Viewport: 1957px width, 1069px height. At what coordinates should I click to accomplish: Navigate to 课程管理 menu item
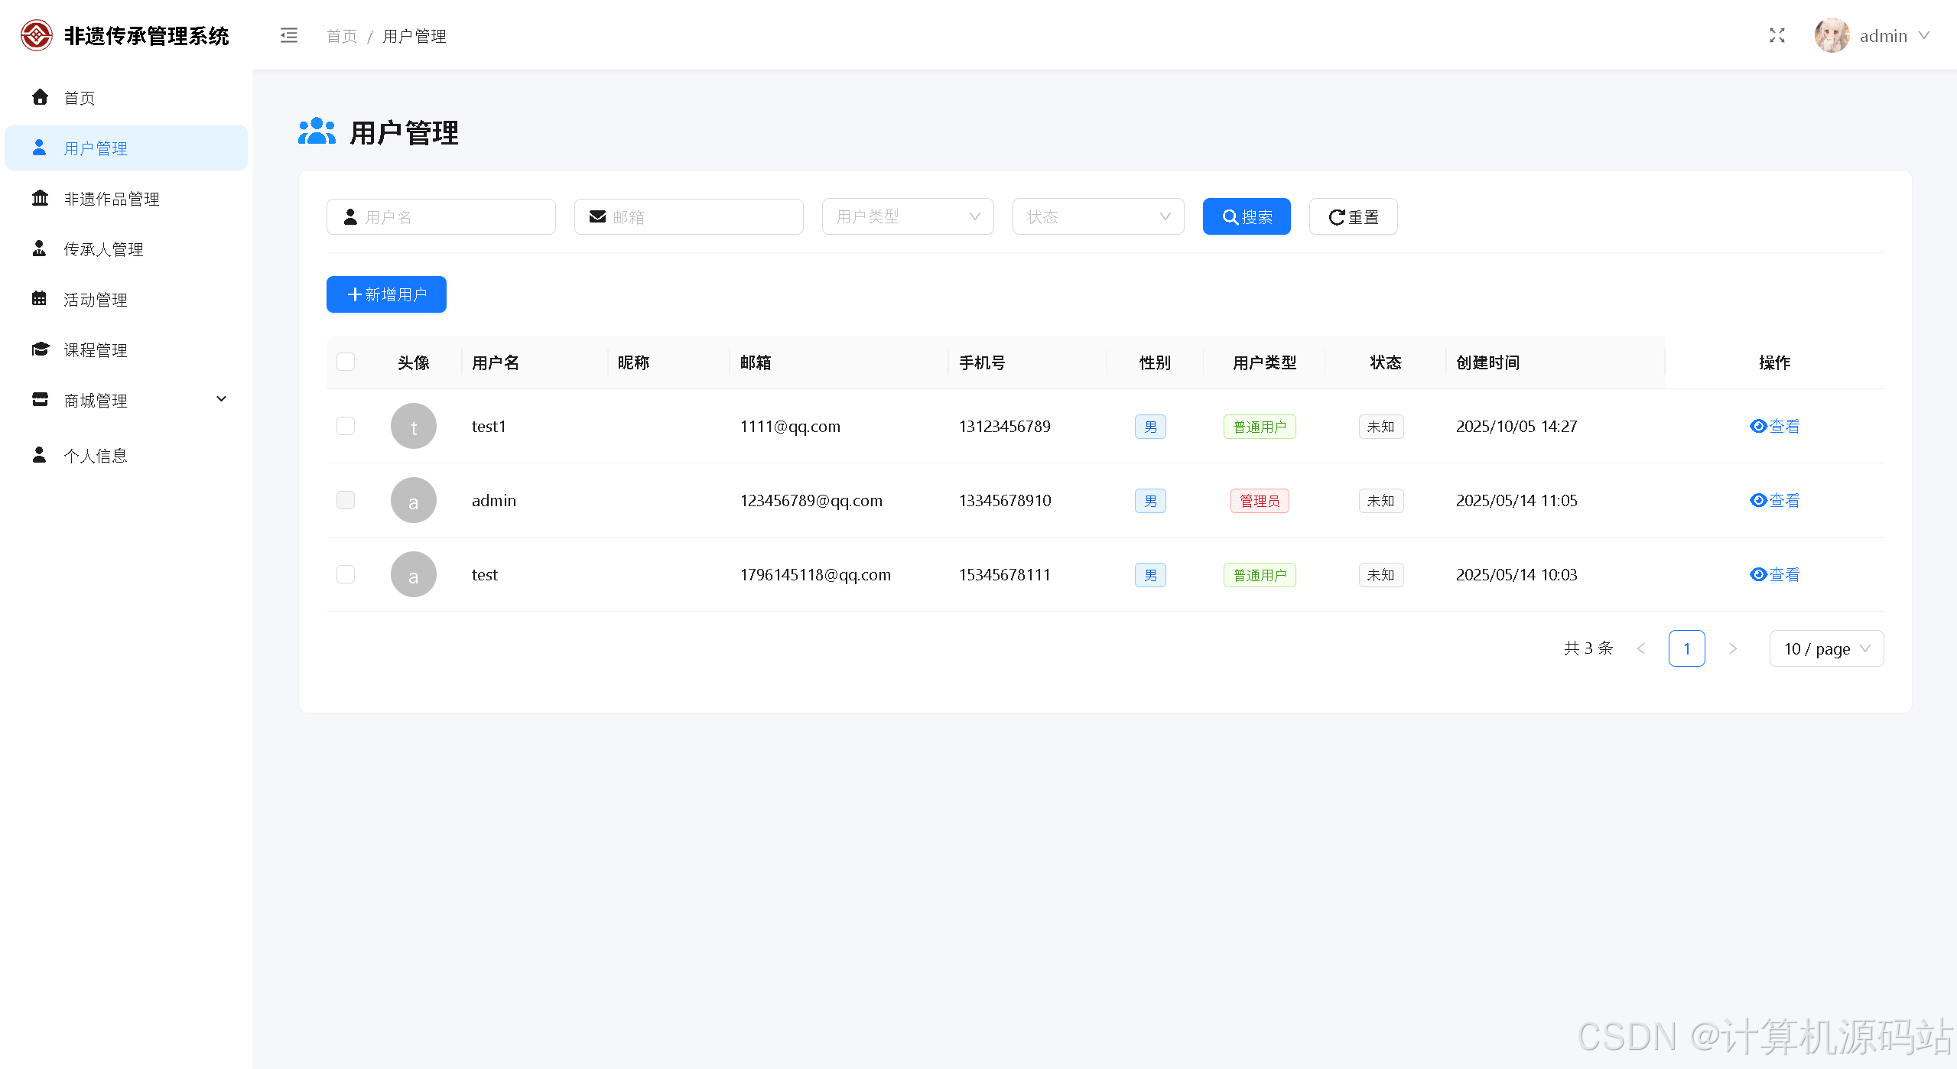coord(96,350)
